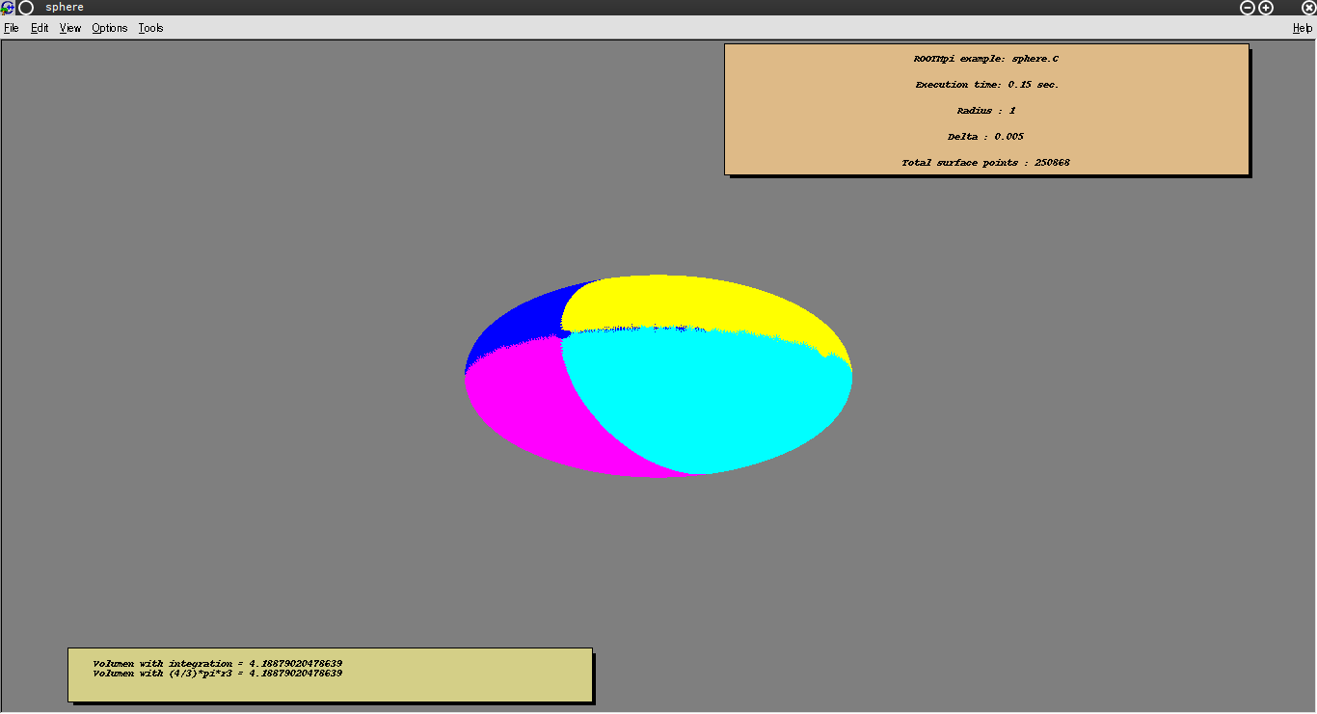Open the View menu

70,28
